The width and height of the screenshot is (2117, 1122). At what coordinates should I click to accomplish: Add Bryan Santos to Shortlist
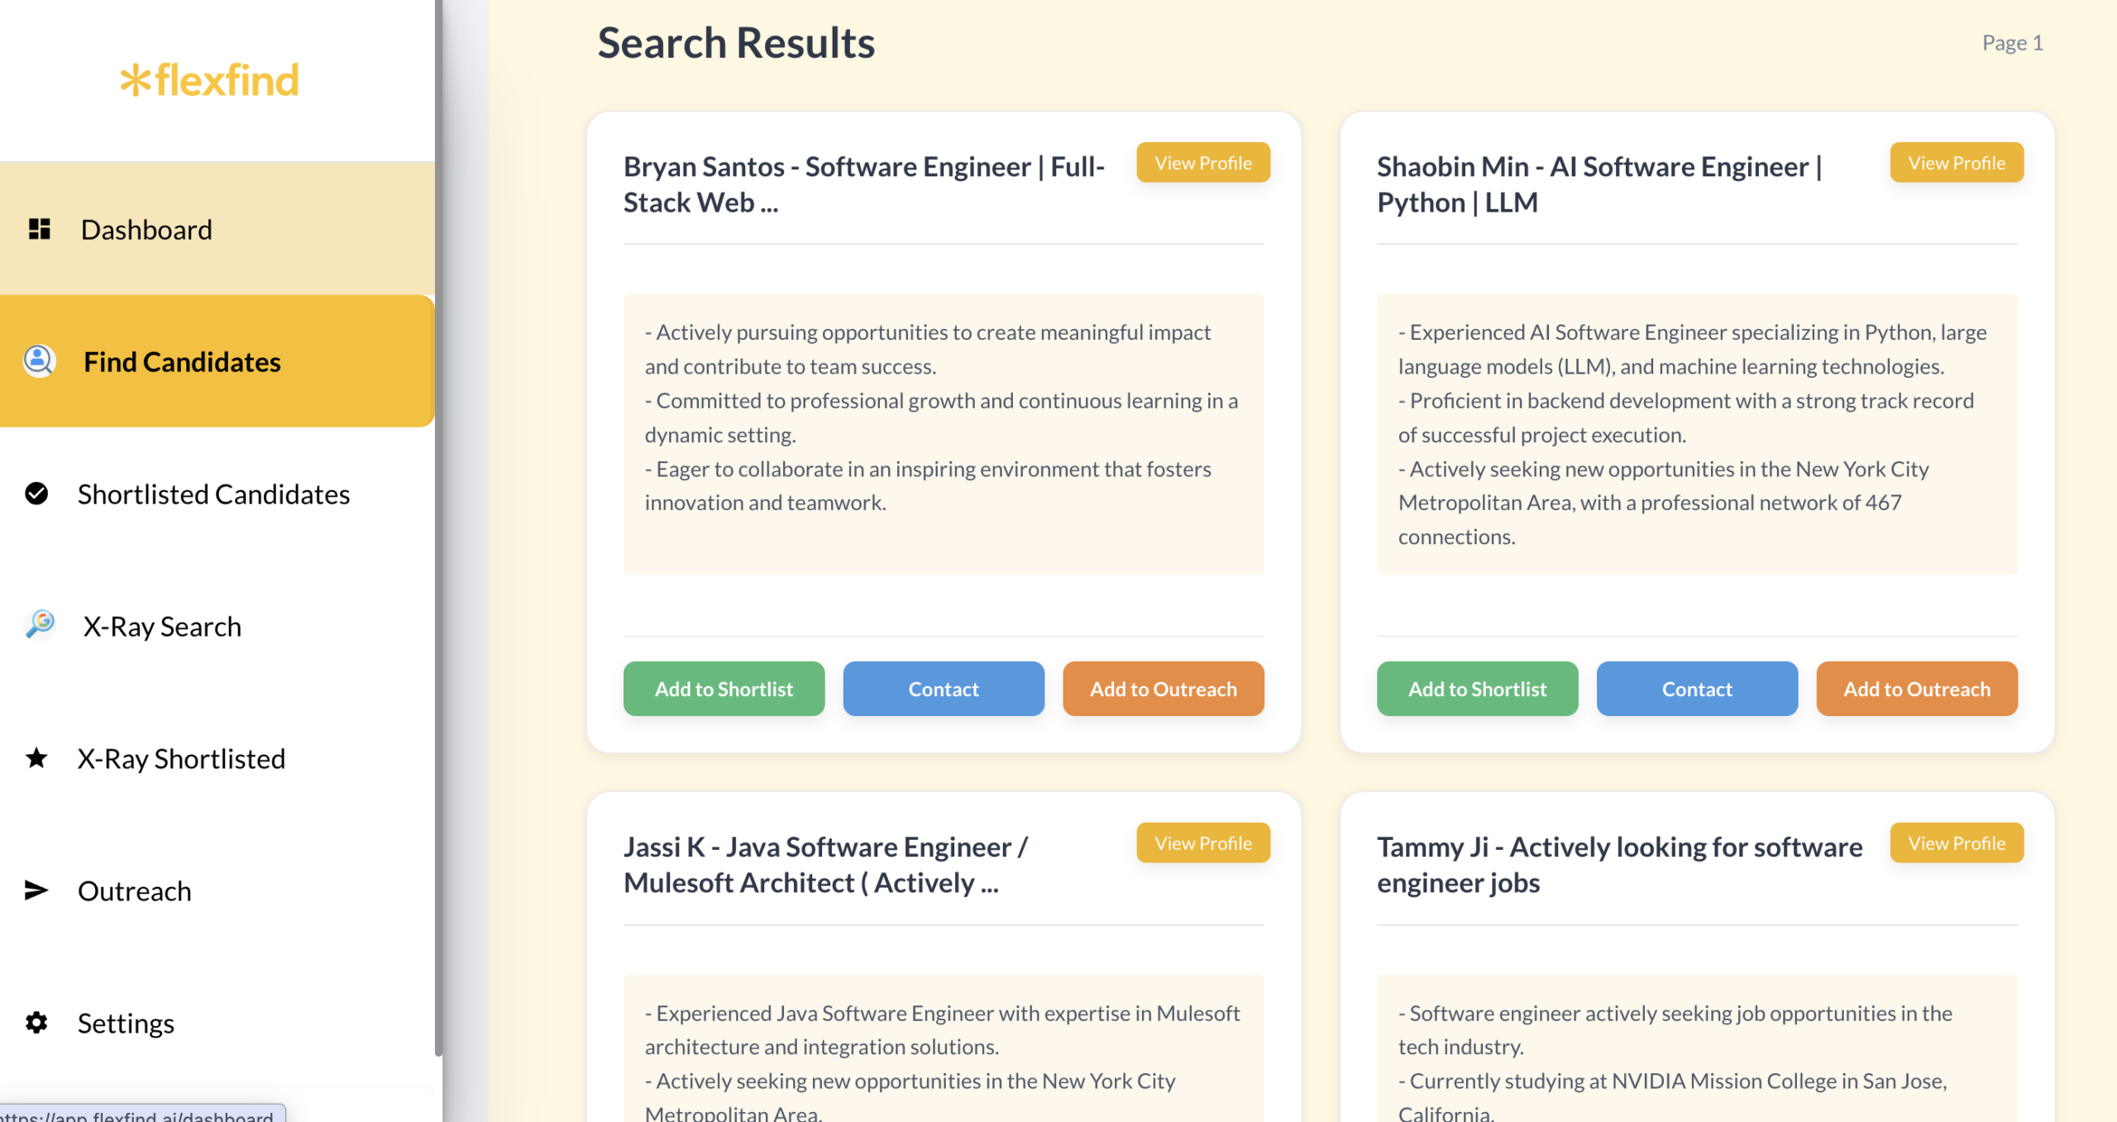[724, 689]
